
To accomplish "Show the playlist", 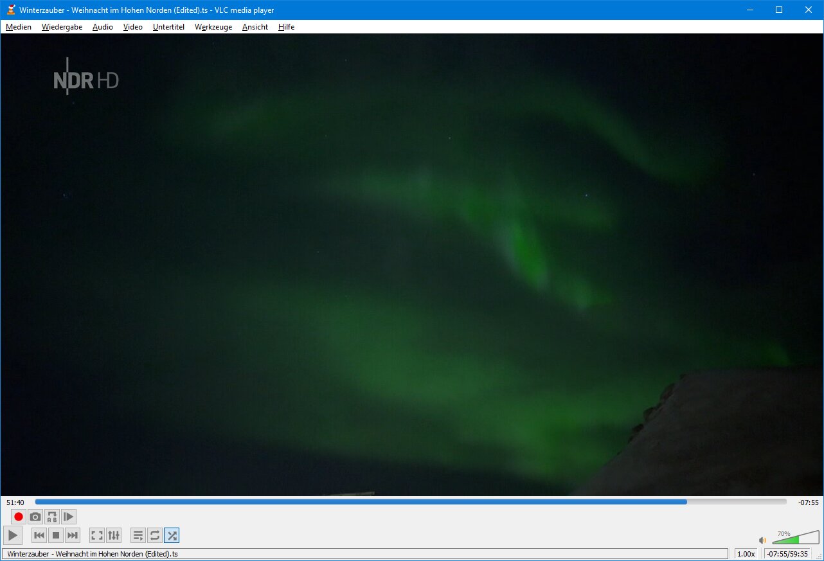I will tap(138, 535).
